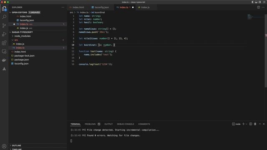Toggle the secondary side bar layout icon
The height and width of the screenshot is (150, 267).
click(x=259, y=2)
